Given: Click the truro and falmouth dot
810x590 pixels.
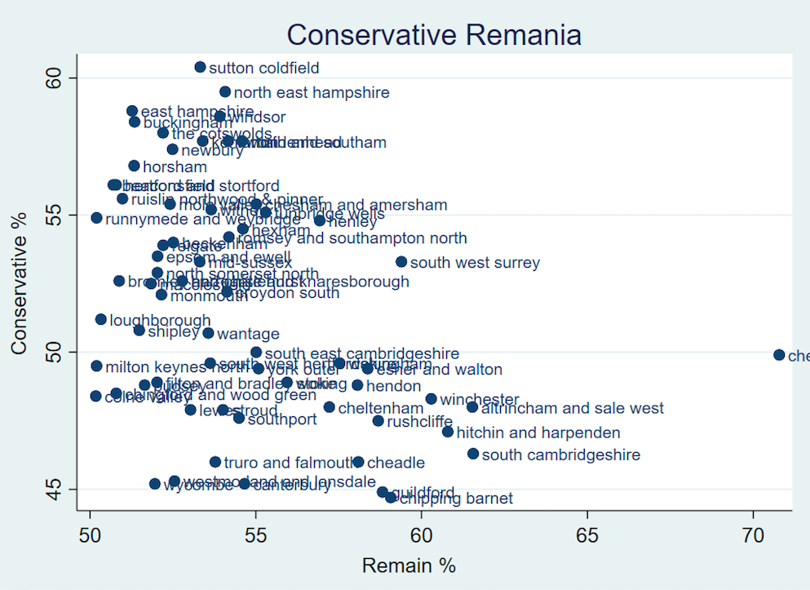Looking at the screenshot, I should pyautogui.click(x=215, y=462).
